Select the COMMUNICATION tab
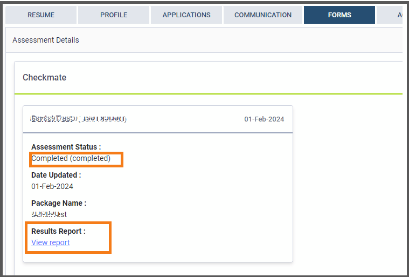409x277 pixels. (263, 15)
